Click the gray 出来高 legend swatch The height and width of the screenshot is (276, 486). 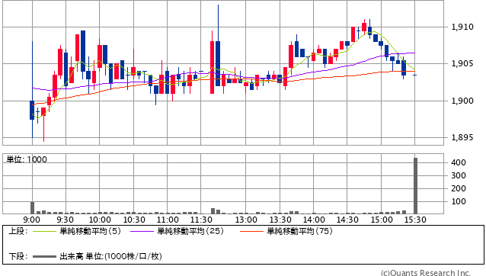pos(44,257)
